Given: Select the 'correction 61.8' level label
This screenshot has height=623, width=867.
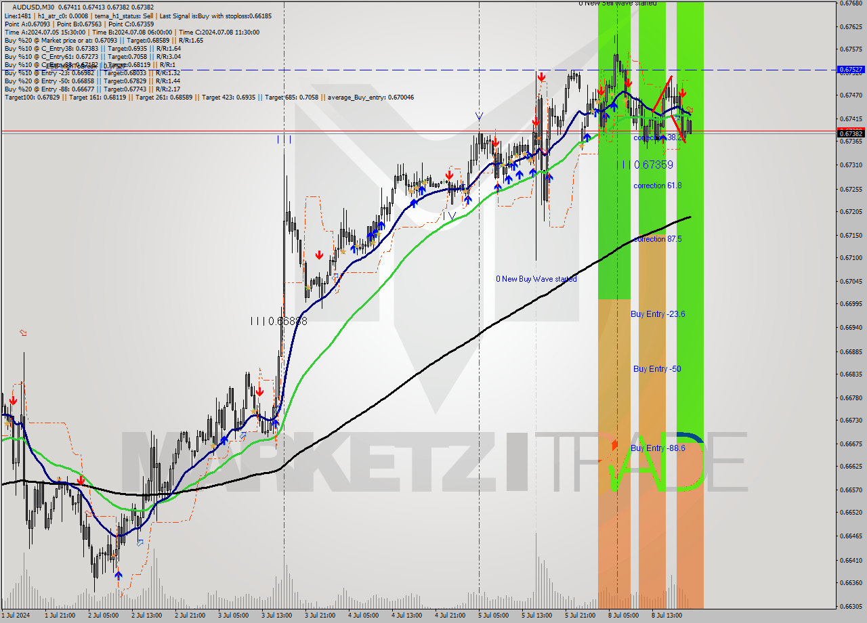Looking at the screenshot, I should 658,186.
